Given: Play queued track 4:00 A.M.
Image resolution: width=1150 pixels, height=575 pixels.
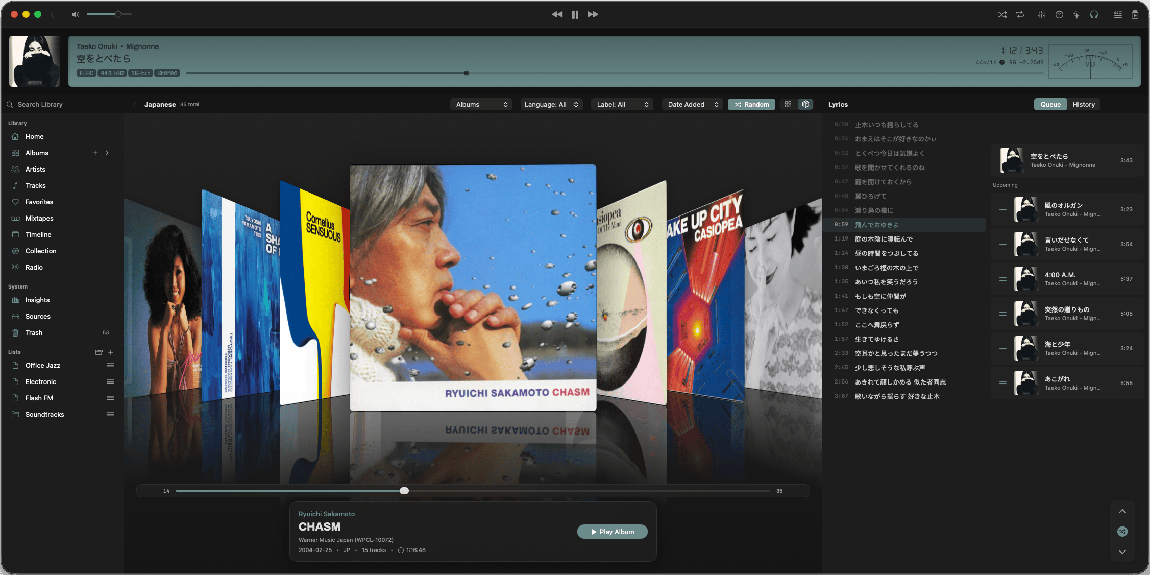Looking at the screenshot, I should pyautogui.click(x=1067, y=279).
